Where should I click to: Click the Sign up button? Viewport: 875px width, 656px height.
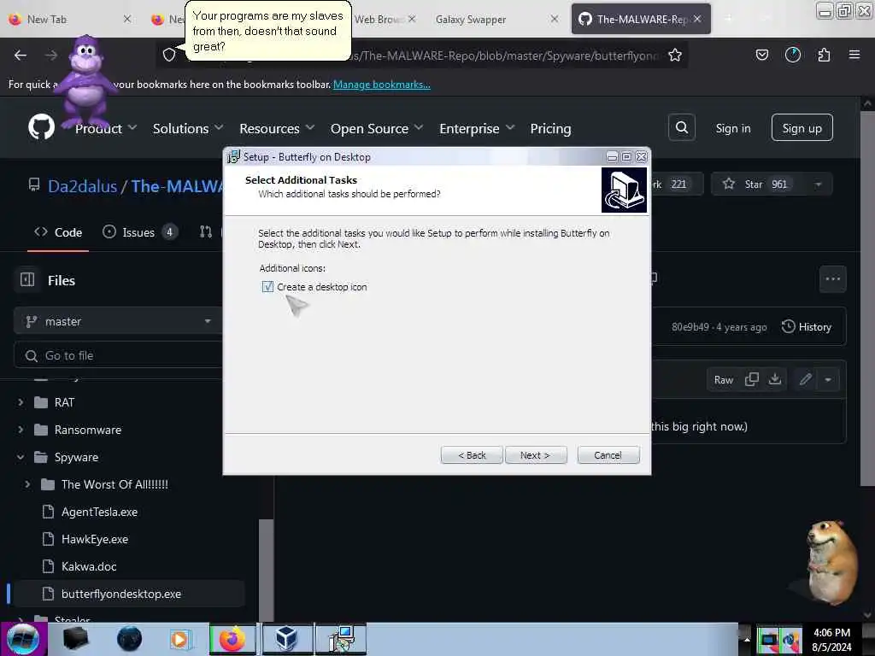802,128
